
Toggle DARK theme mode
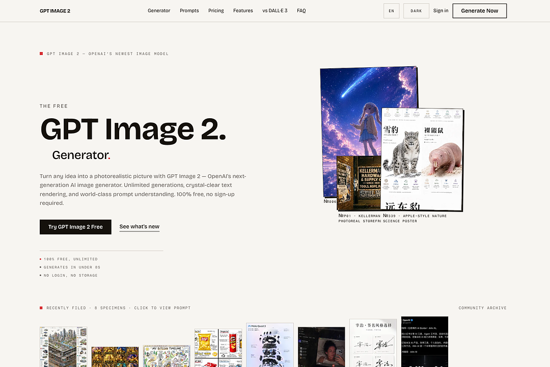(417, 11)
